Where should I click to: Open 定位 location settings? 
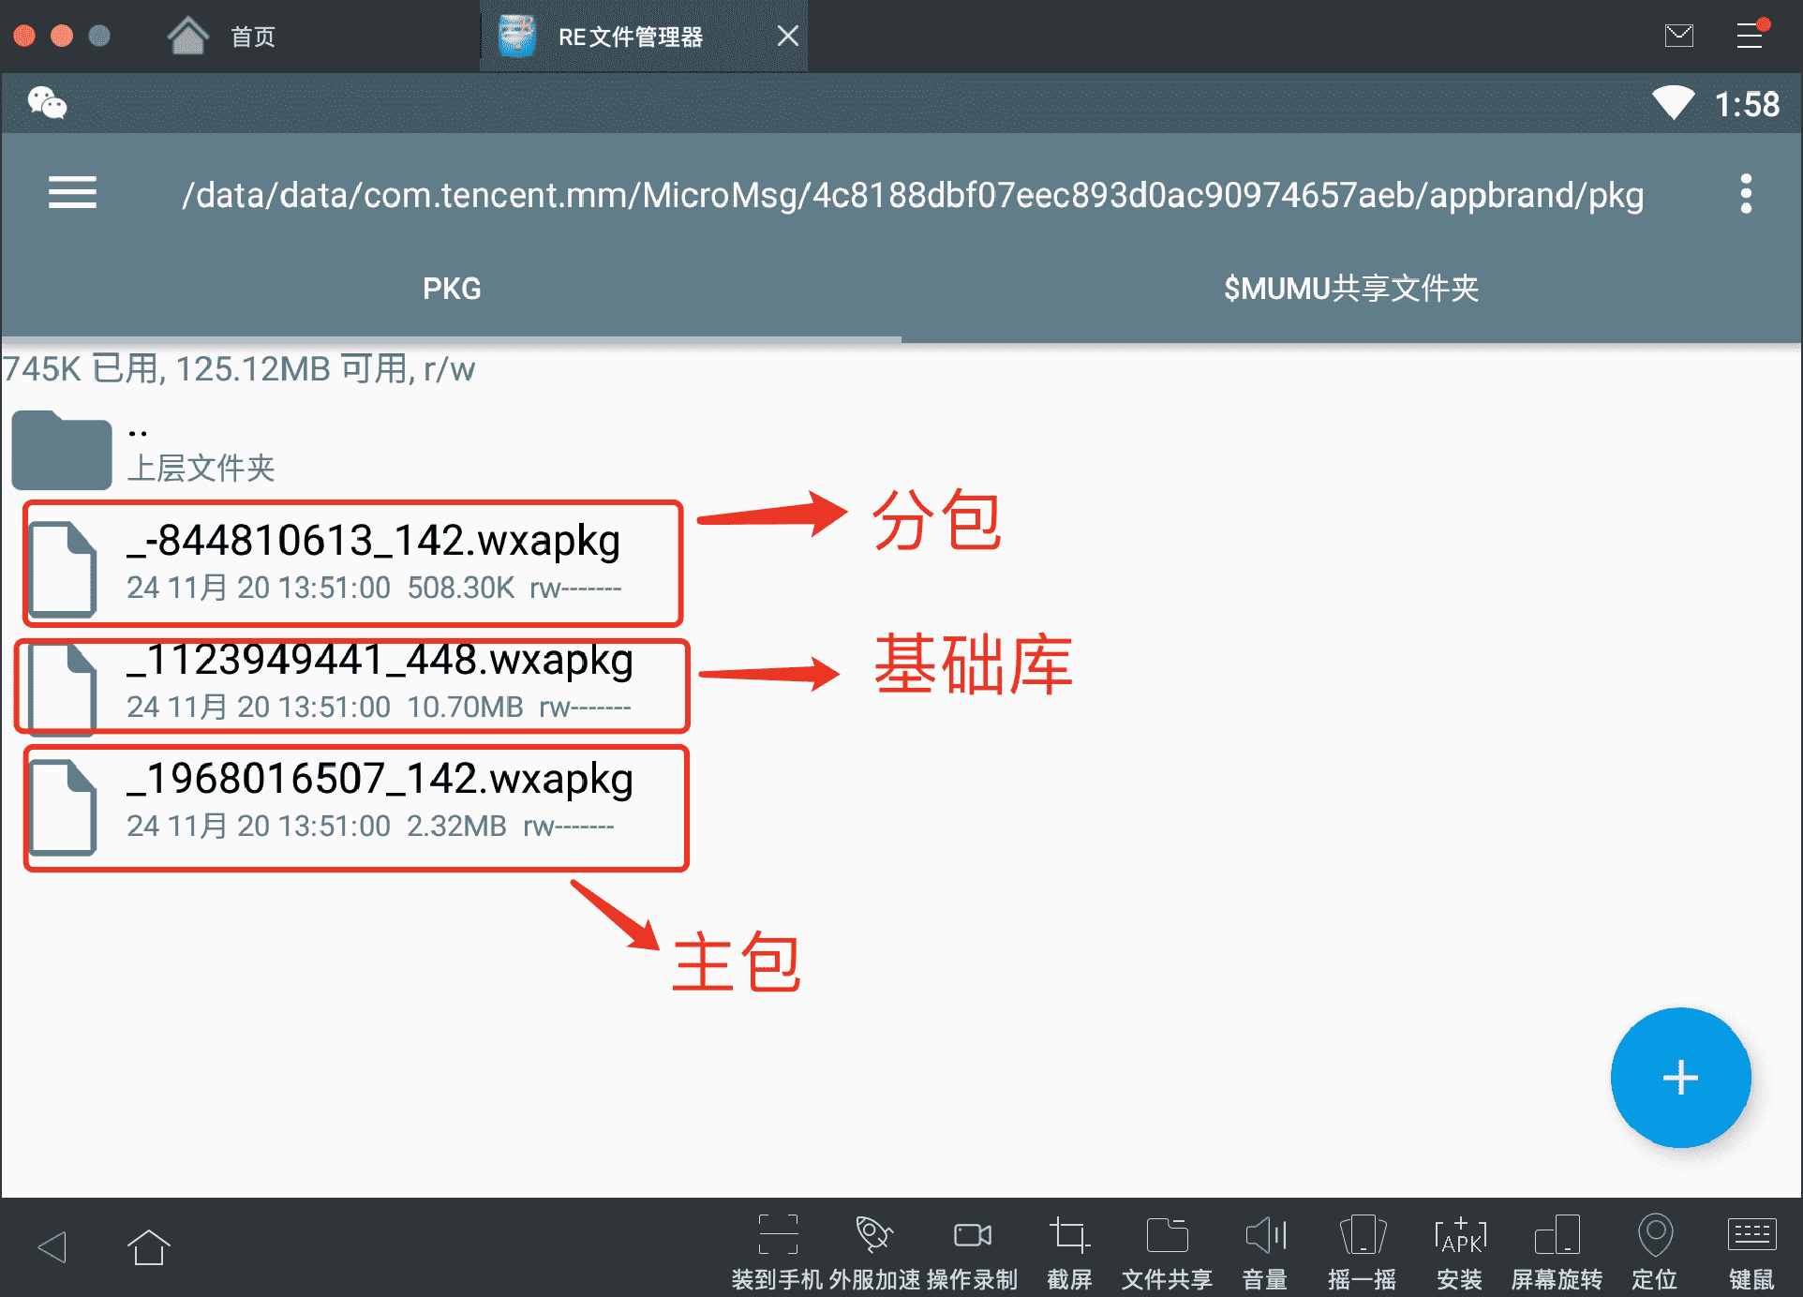pyautogui.click(x=1654, y=1252)
